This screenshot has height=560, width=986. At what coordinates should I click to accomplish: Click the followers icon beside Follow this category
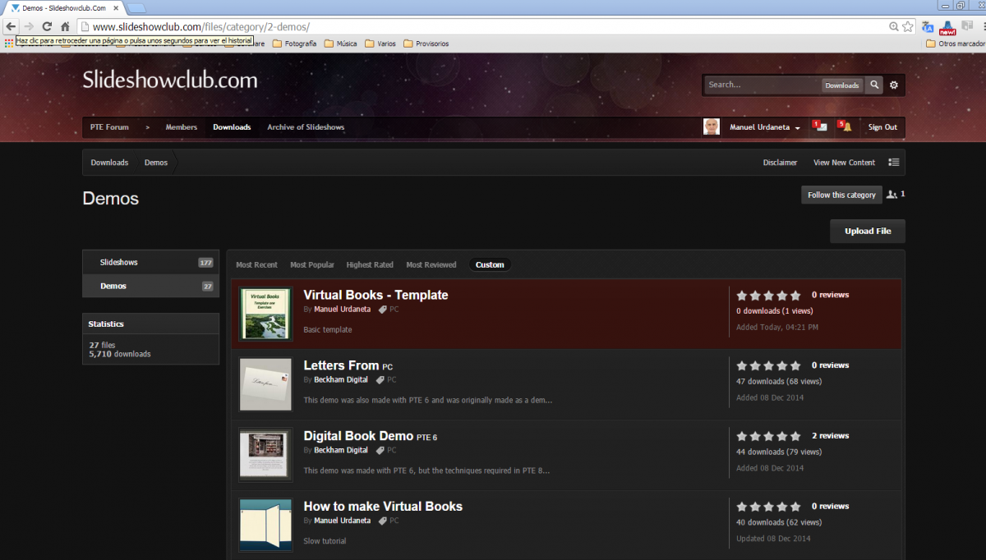click(x=892, y=195)
